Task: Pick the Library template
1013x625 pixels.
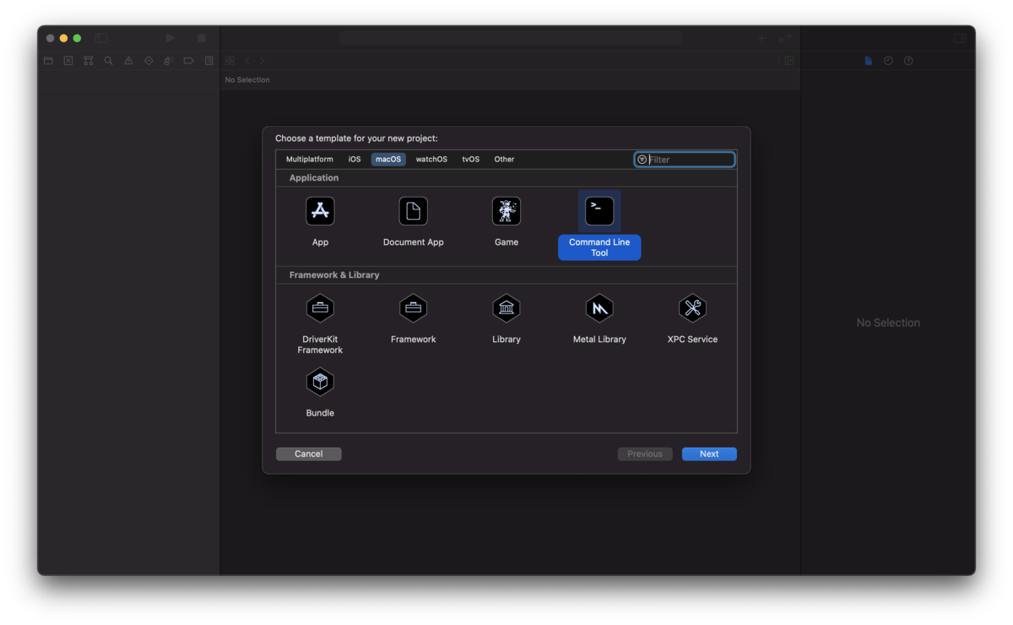Action: [506, 308]
